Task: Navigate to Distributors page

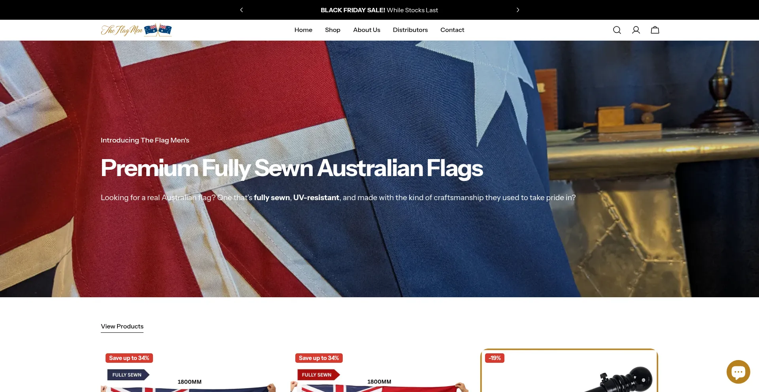Action: [410, 30]
